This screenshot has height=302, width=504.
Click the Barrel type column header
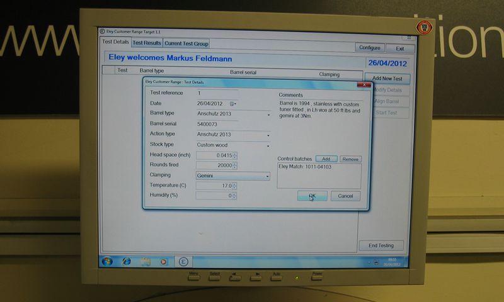(x=152, y=70)
